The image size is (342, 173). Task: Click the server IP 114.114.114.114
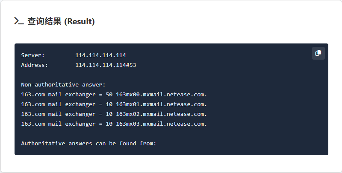100,55
